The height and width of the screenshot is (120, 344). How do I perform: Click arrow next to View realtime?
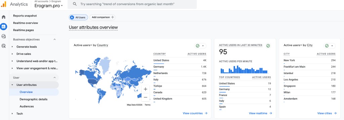270,113
